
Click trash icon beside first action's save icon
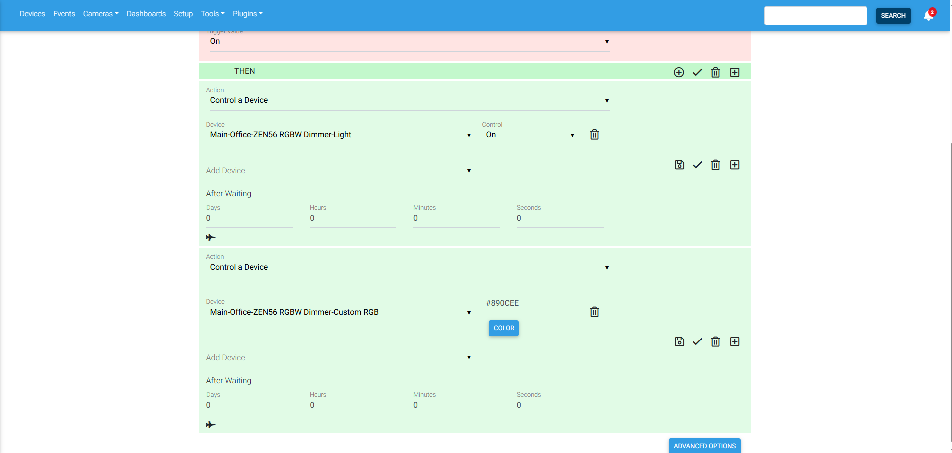[715, 165]
